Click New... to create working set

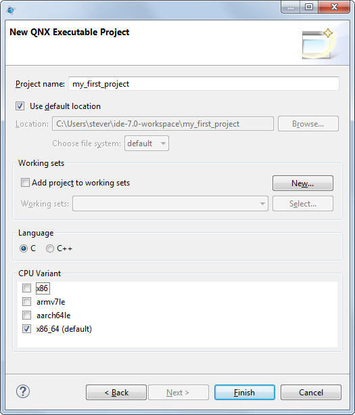click(x=303, y=183)
